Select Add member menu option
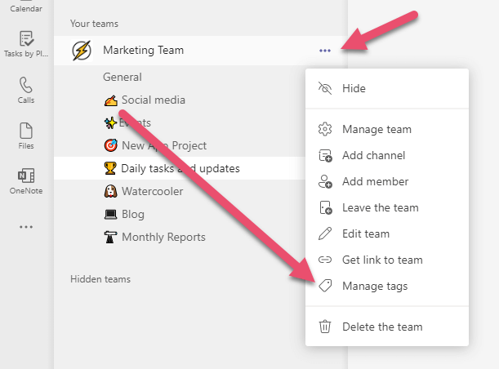 pos(375,181)
